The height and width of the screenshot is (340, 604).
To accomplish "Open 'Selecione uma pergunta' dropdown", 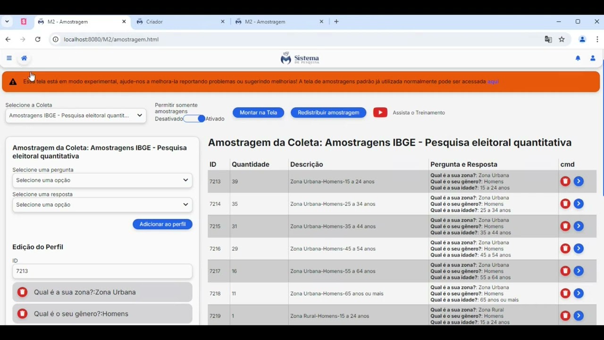I will click(x=102, y=180).
